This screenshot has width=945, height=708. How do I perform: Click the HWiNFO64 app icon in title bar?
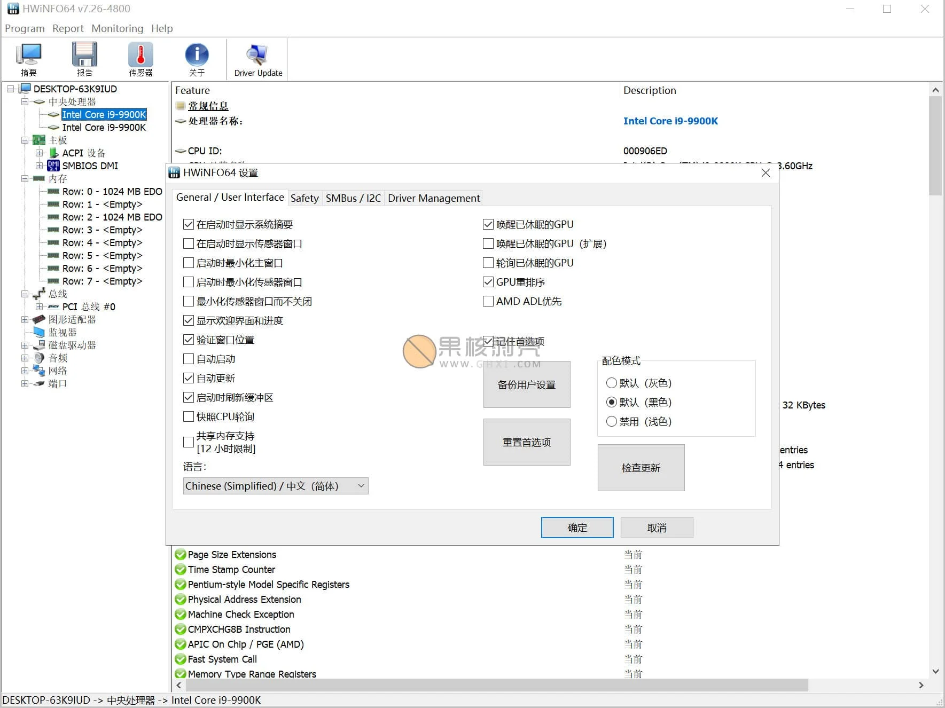[13, 9]
